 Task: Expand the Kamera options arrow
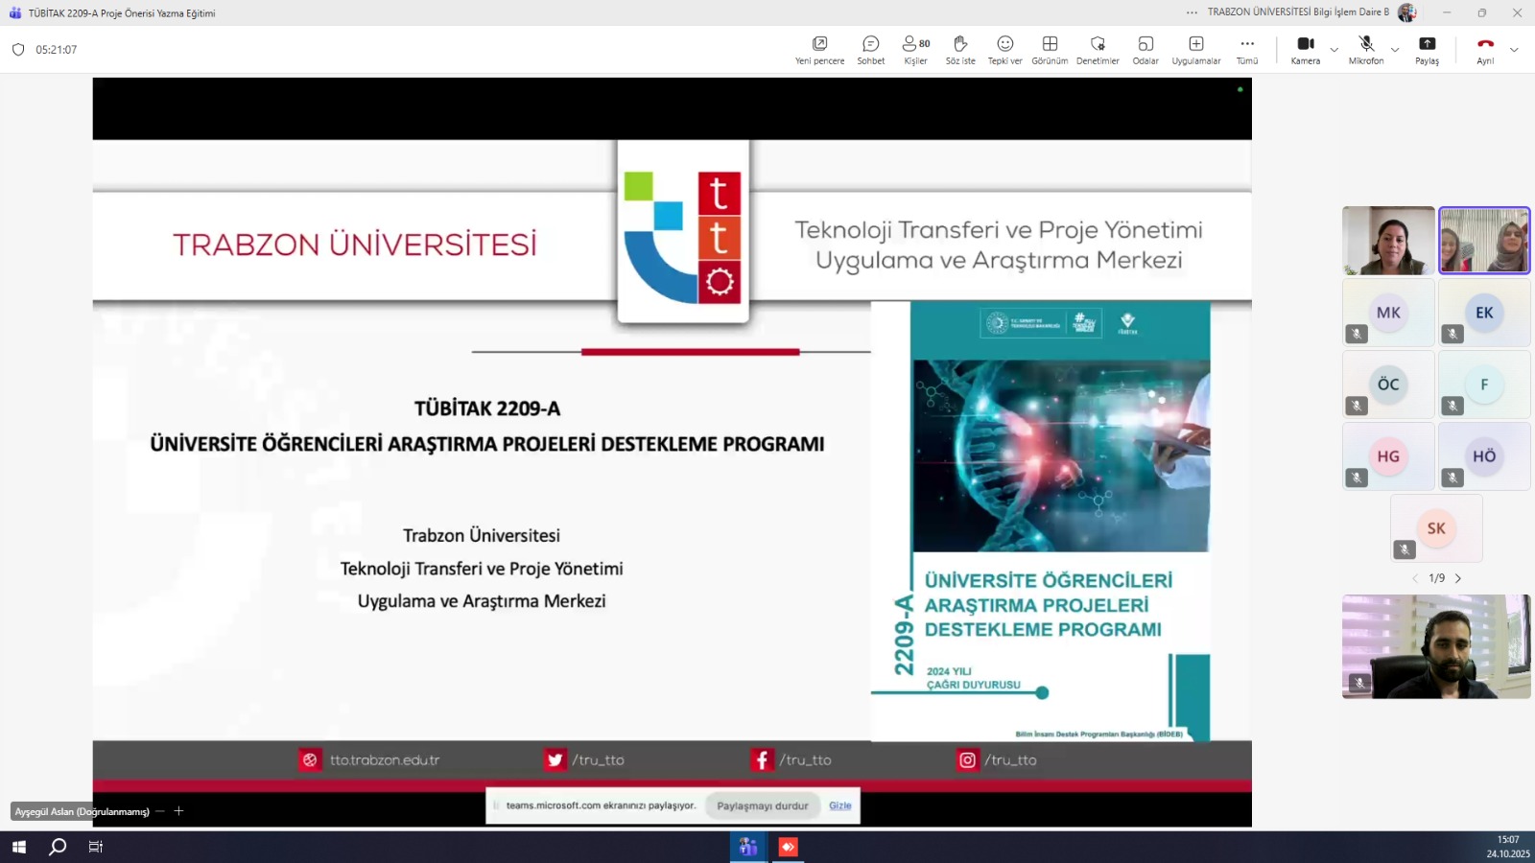(1334, 50)
